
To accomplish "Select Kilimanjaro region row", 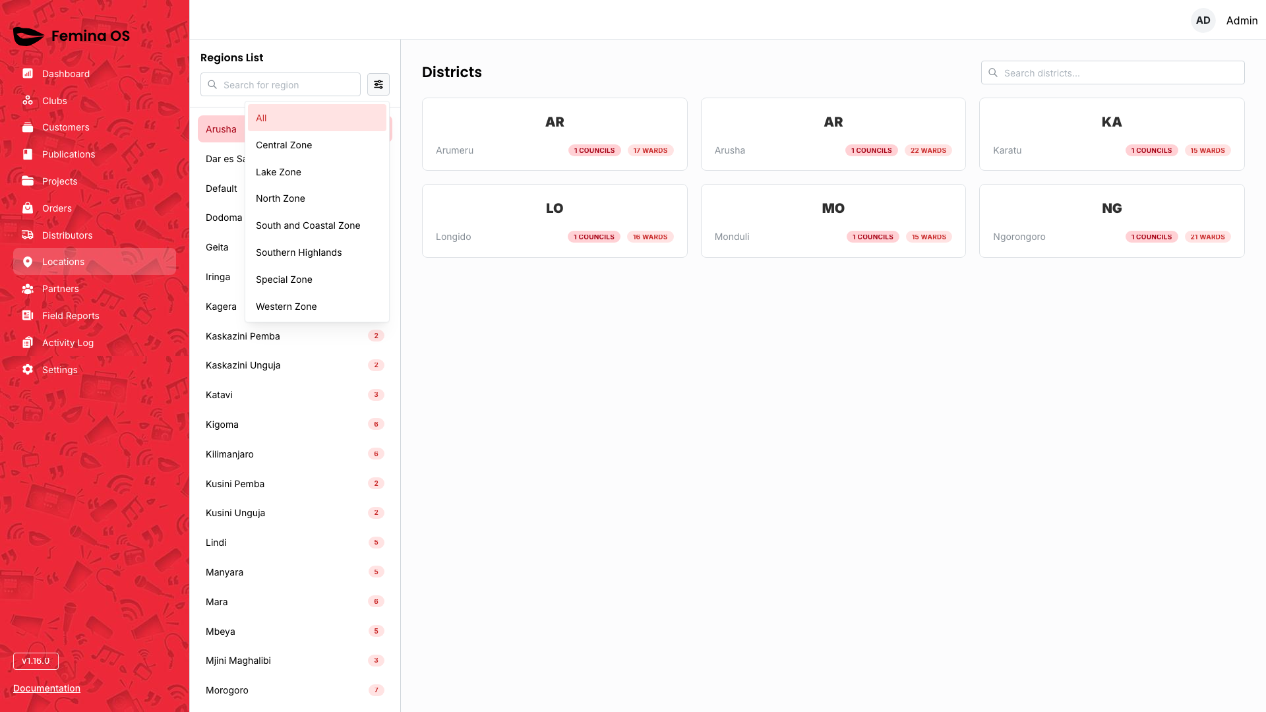I will pos(295,454).
